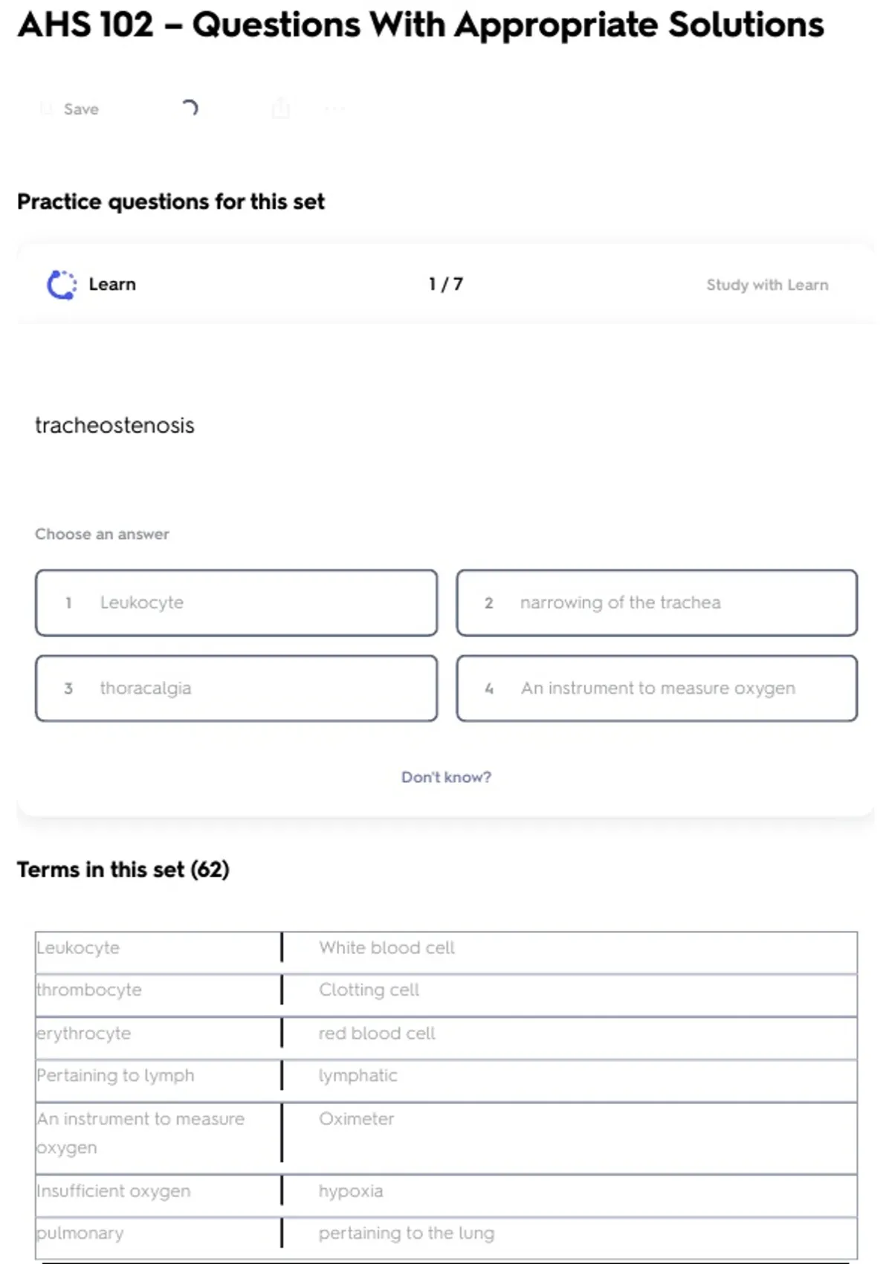Click the lymphatic definition cell
Image resolution: width=892 pixels, height=1264 pixels.
358,1076
